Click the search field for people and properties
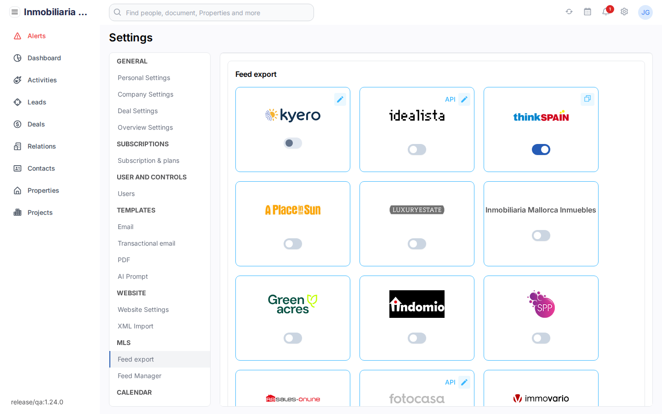The height and width of the screenshot is (414, 662). click(x=211, y=12)
